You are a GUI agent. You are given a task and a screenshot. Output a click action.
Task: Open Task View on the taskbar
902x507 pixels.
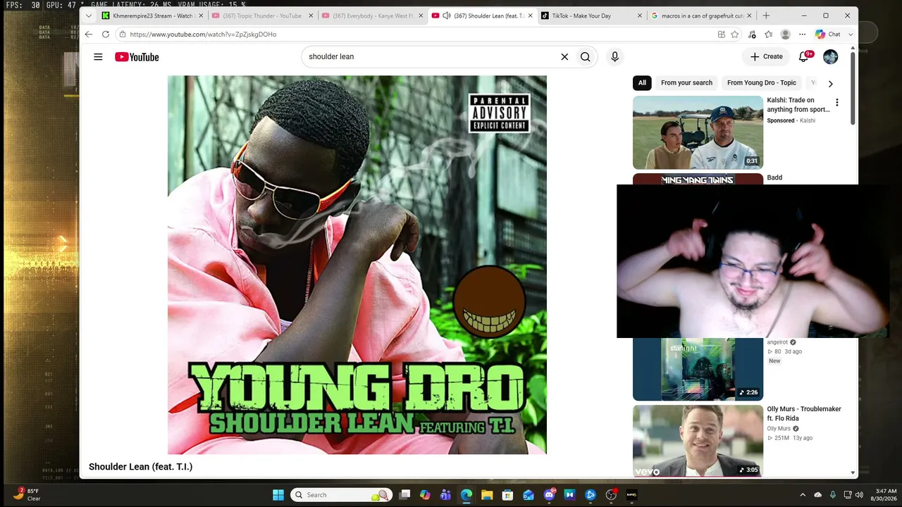[404, 495]
